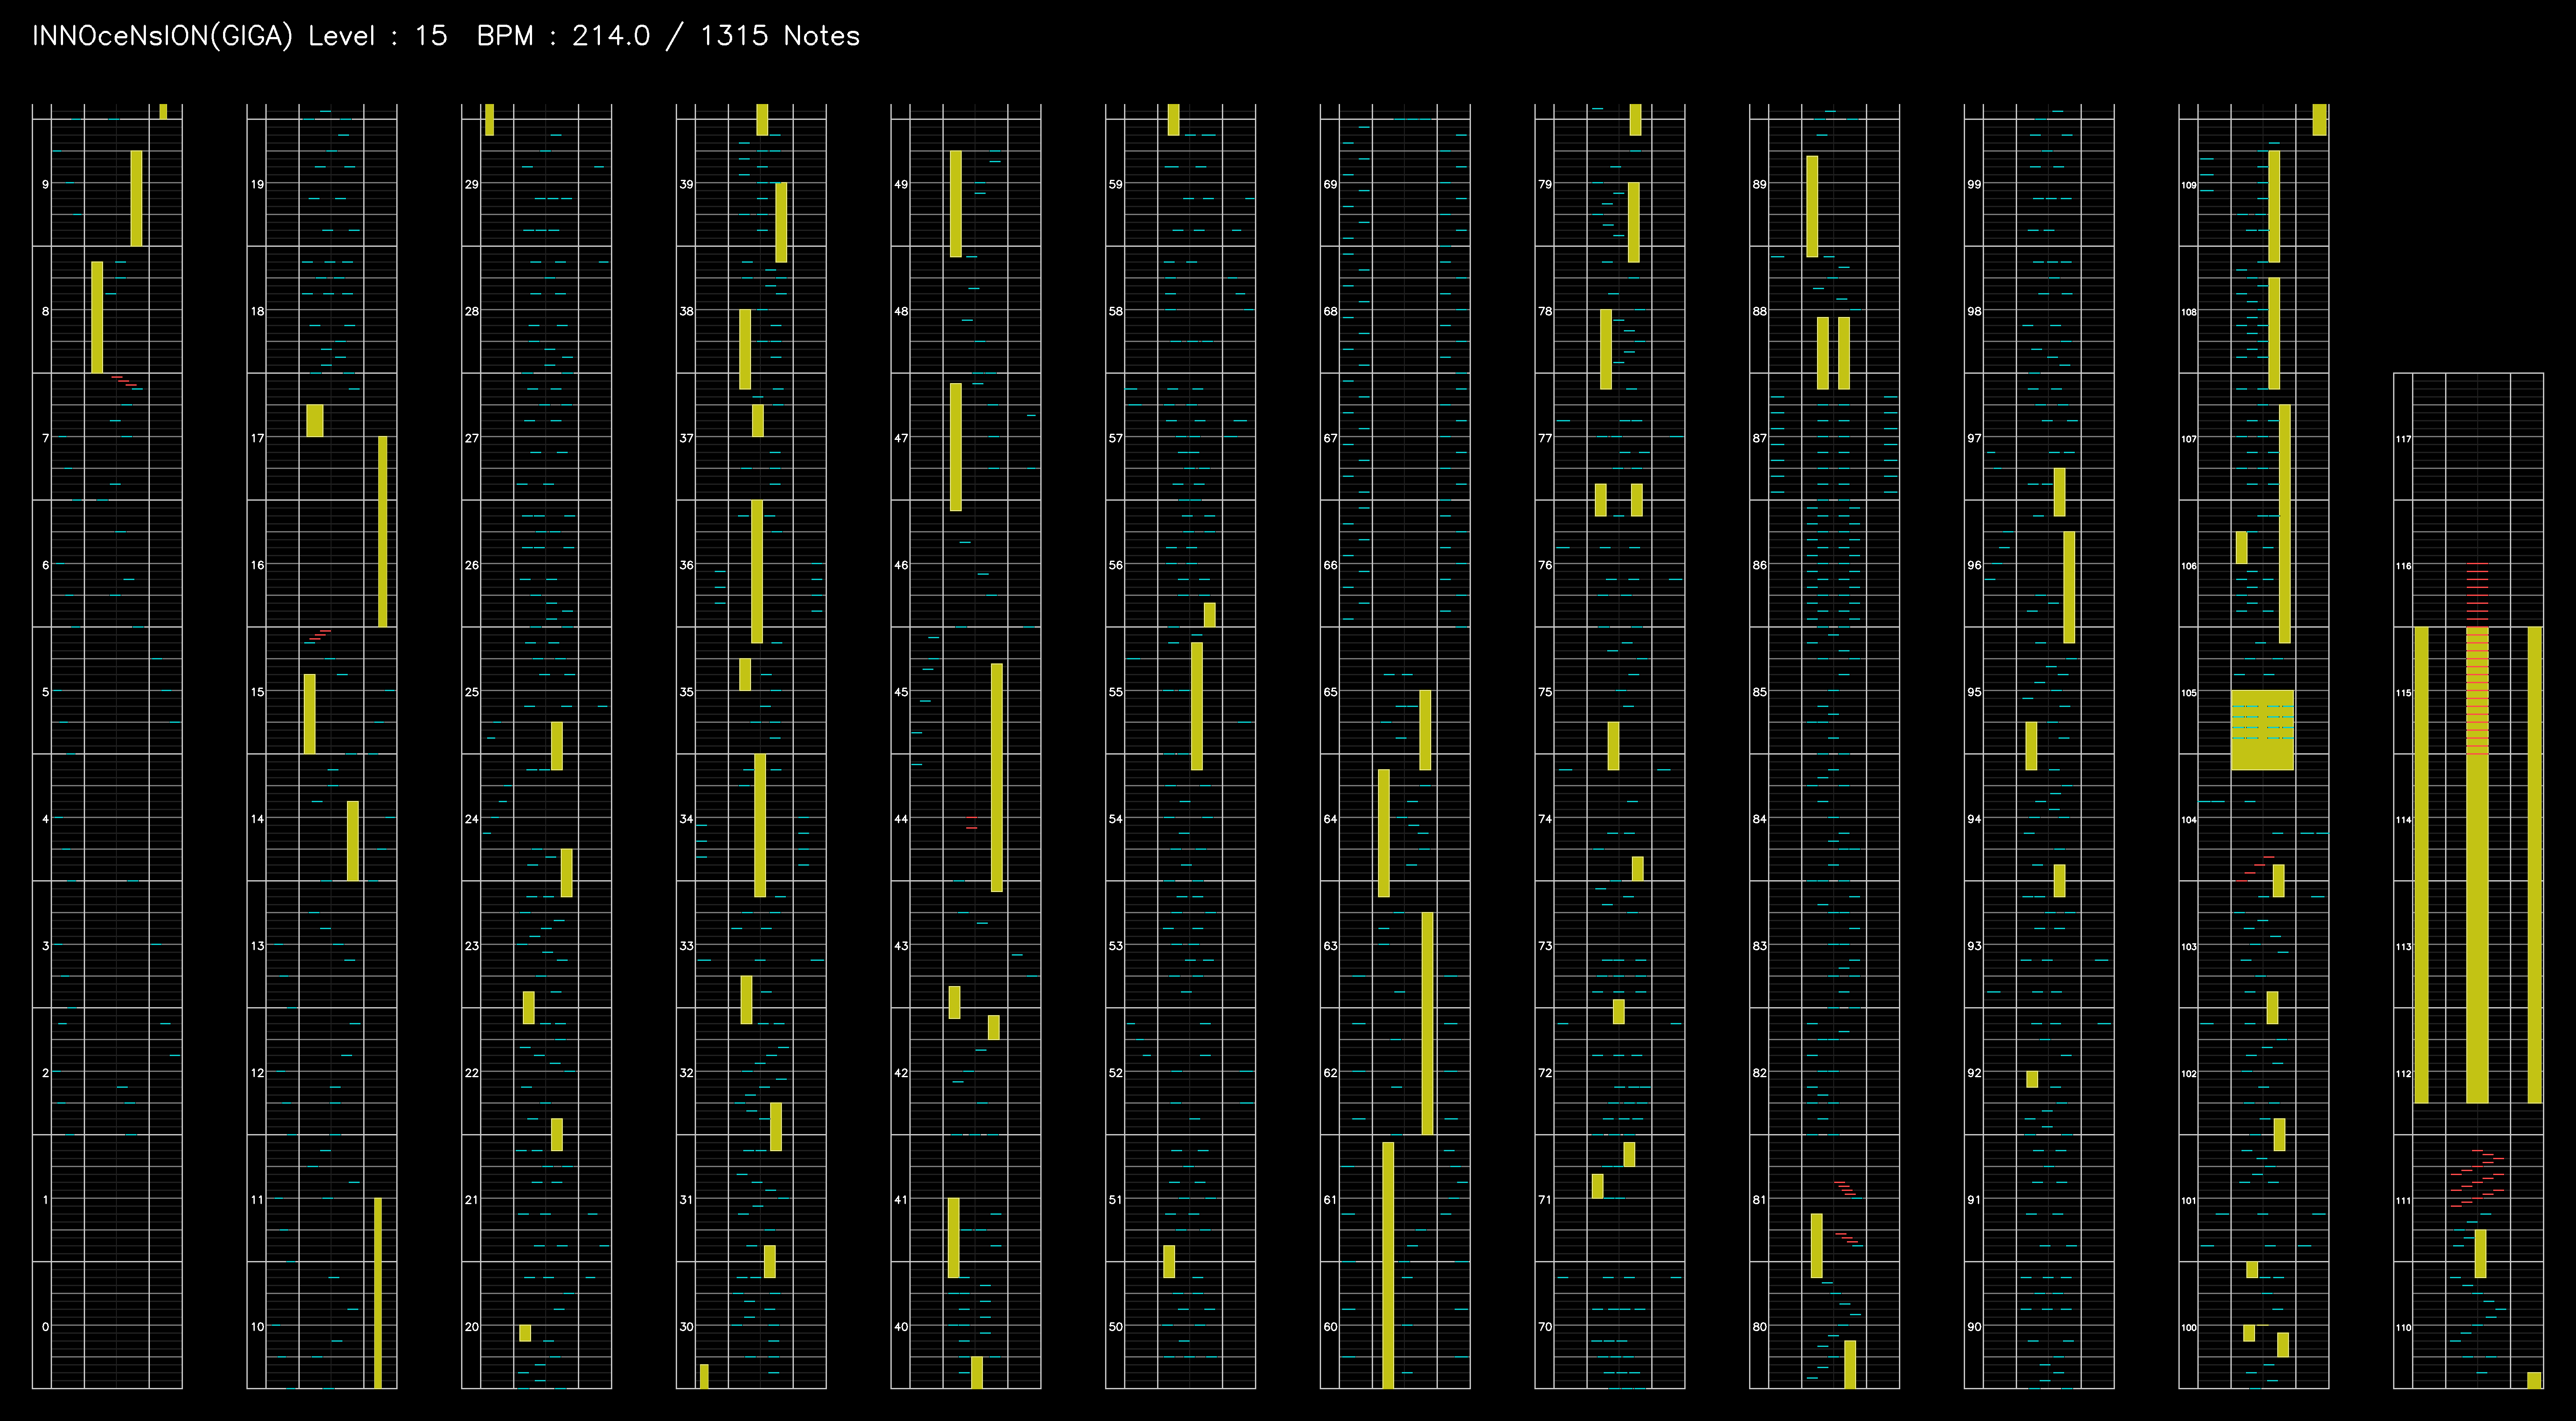Select measure number 8 label
The image size is (2576, 1421).
(x=45, y=311)
